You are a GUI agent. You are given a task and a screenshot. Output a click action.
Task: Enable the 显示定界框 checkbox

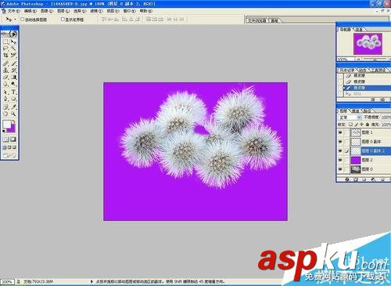[x=63, y=20]
